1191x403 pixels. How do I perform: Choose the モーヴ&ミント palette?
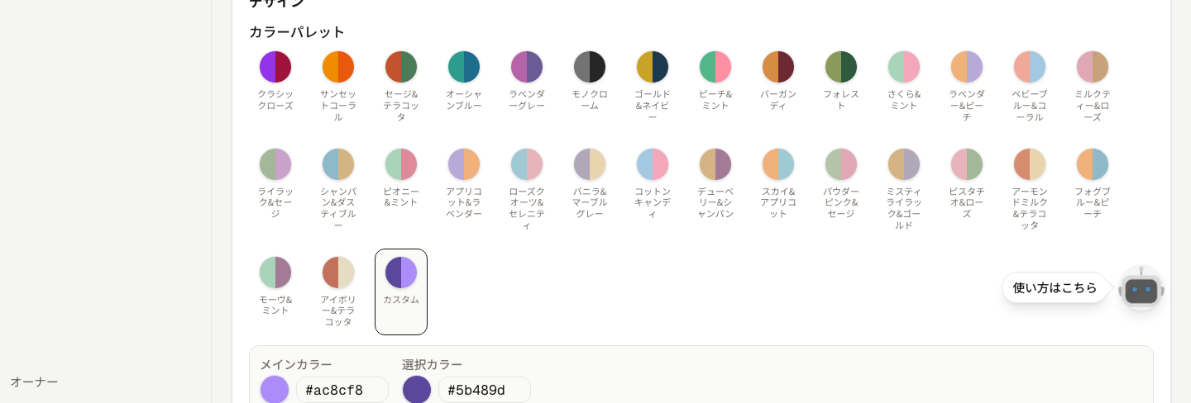coord(275,292)
